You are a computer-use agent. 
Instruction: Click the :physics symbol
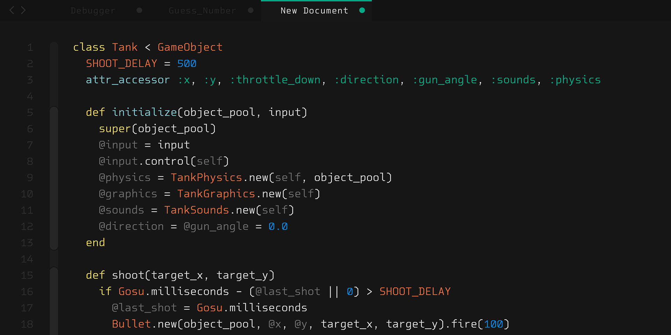[575, 80]
